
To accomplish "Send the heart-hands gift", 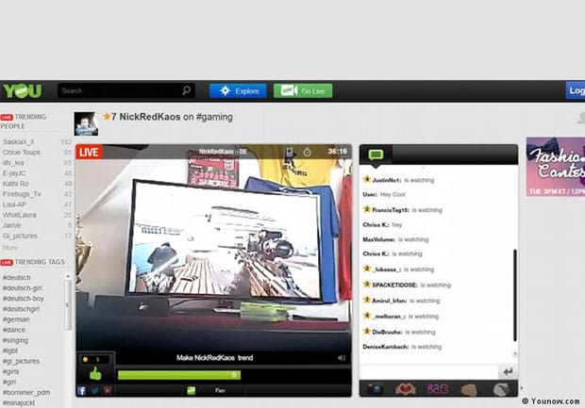I will pyautogui.click(x=405, y=389).
